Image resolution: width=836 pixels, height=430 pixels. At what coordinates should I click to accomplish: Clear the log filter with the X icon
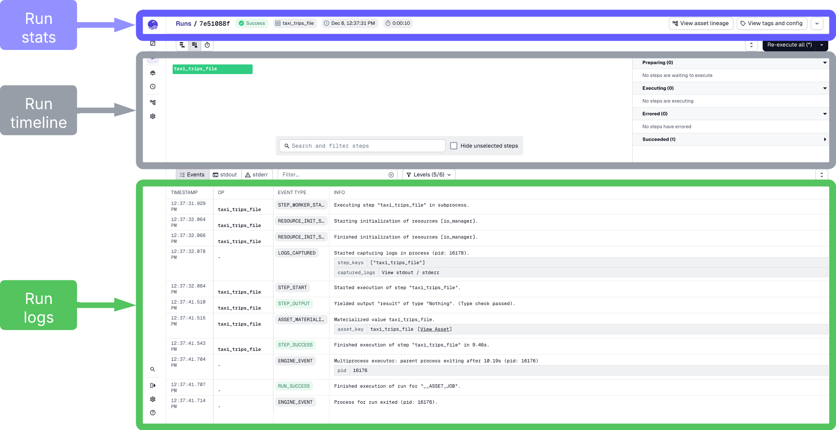[x=391, y=175]
